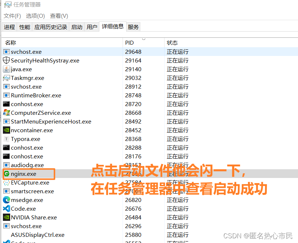Switch to the 进程 tab
Image resolution: width=298 pixels, height=243 pixels.
coord(9,27)
